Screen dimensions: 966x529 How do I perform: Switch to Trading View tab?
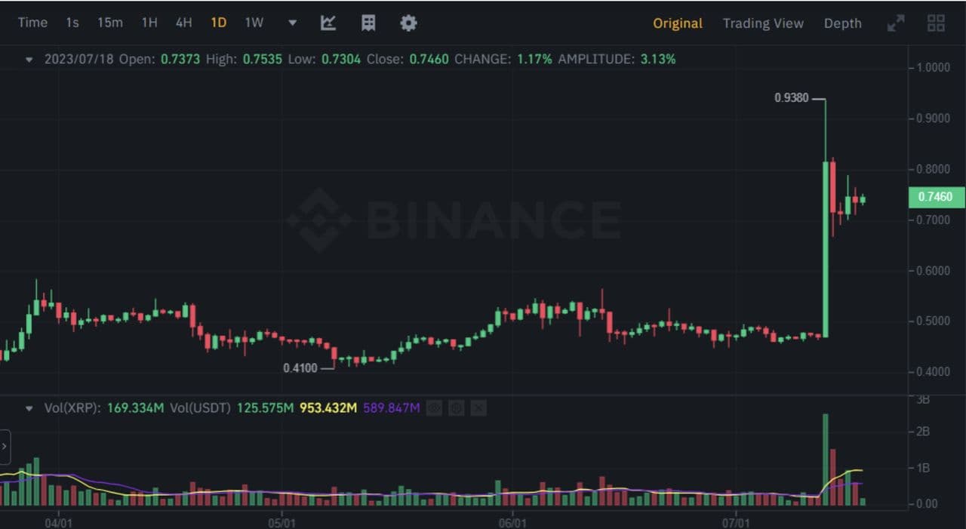(763, 23)
